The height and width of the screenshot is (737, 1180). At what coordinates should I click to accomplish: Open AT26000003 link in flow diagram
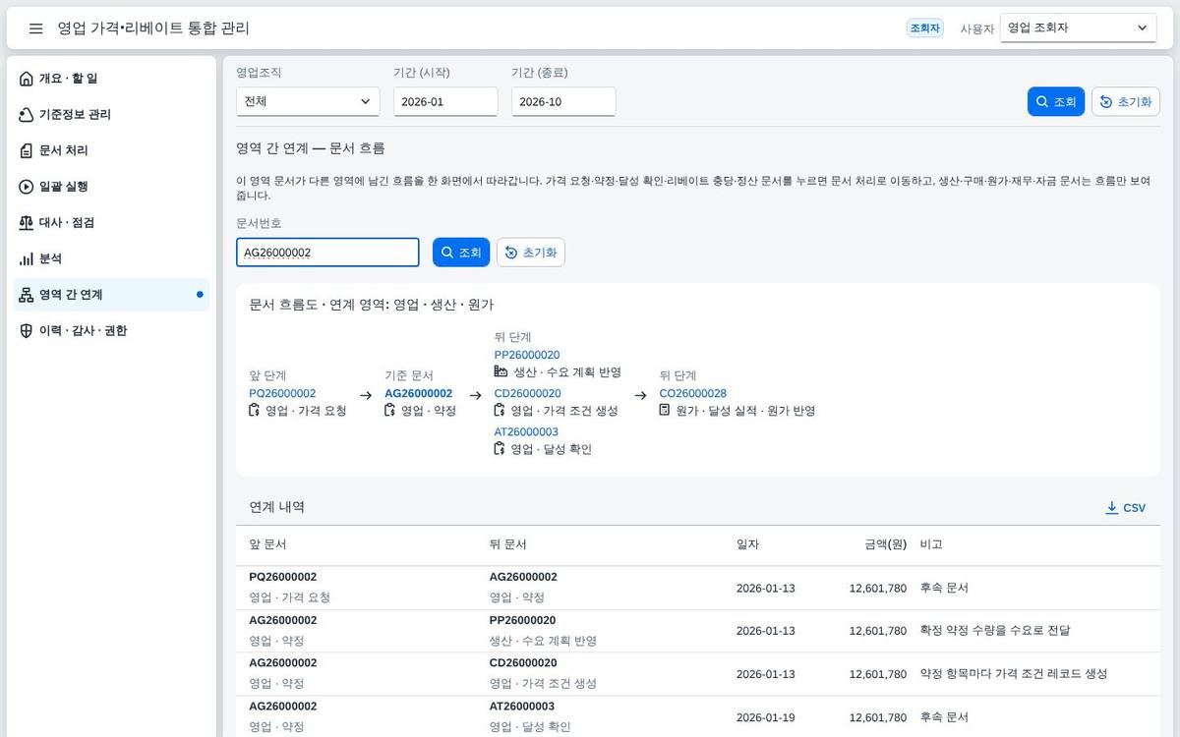click(526, 431)
